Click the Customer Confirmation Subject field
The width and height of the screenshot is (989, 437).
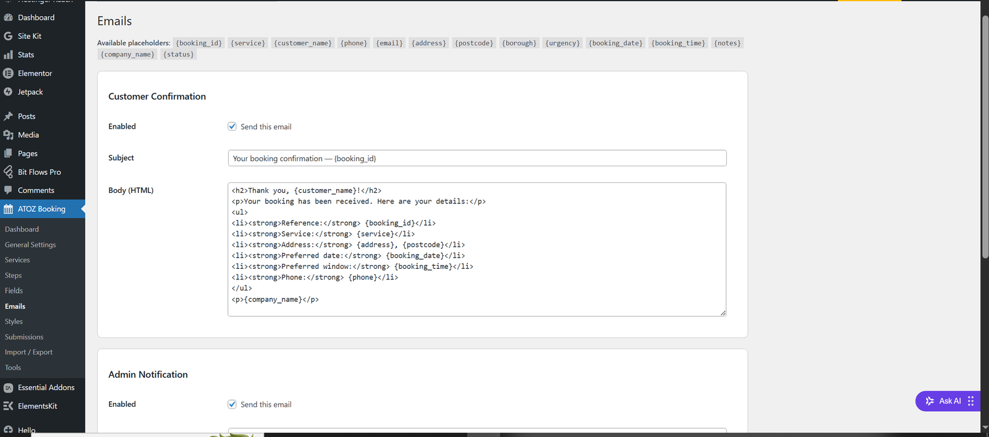tap(477, 158)
